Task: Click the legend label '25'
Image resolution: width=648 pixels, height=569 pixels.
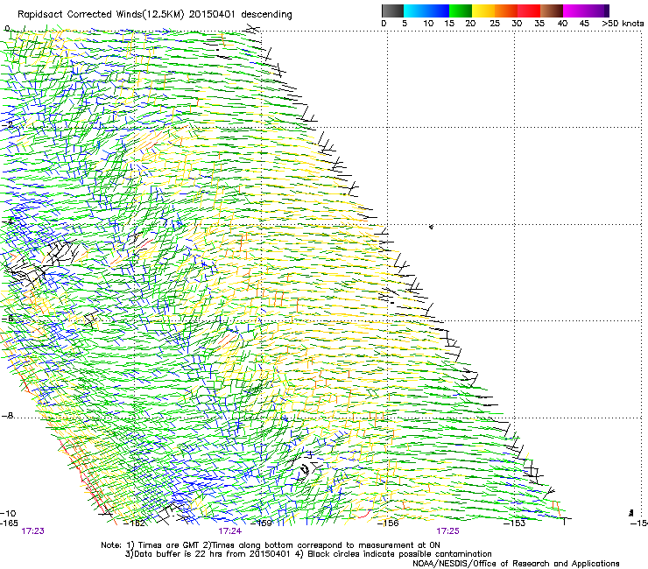Action: coord(495,24)
